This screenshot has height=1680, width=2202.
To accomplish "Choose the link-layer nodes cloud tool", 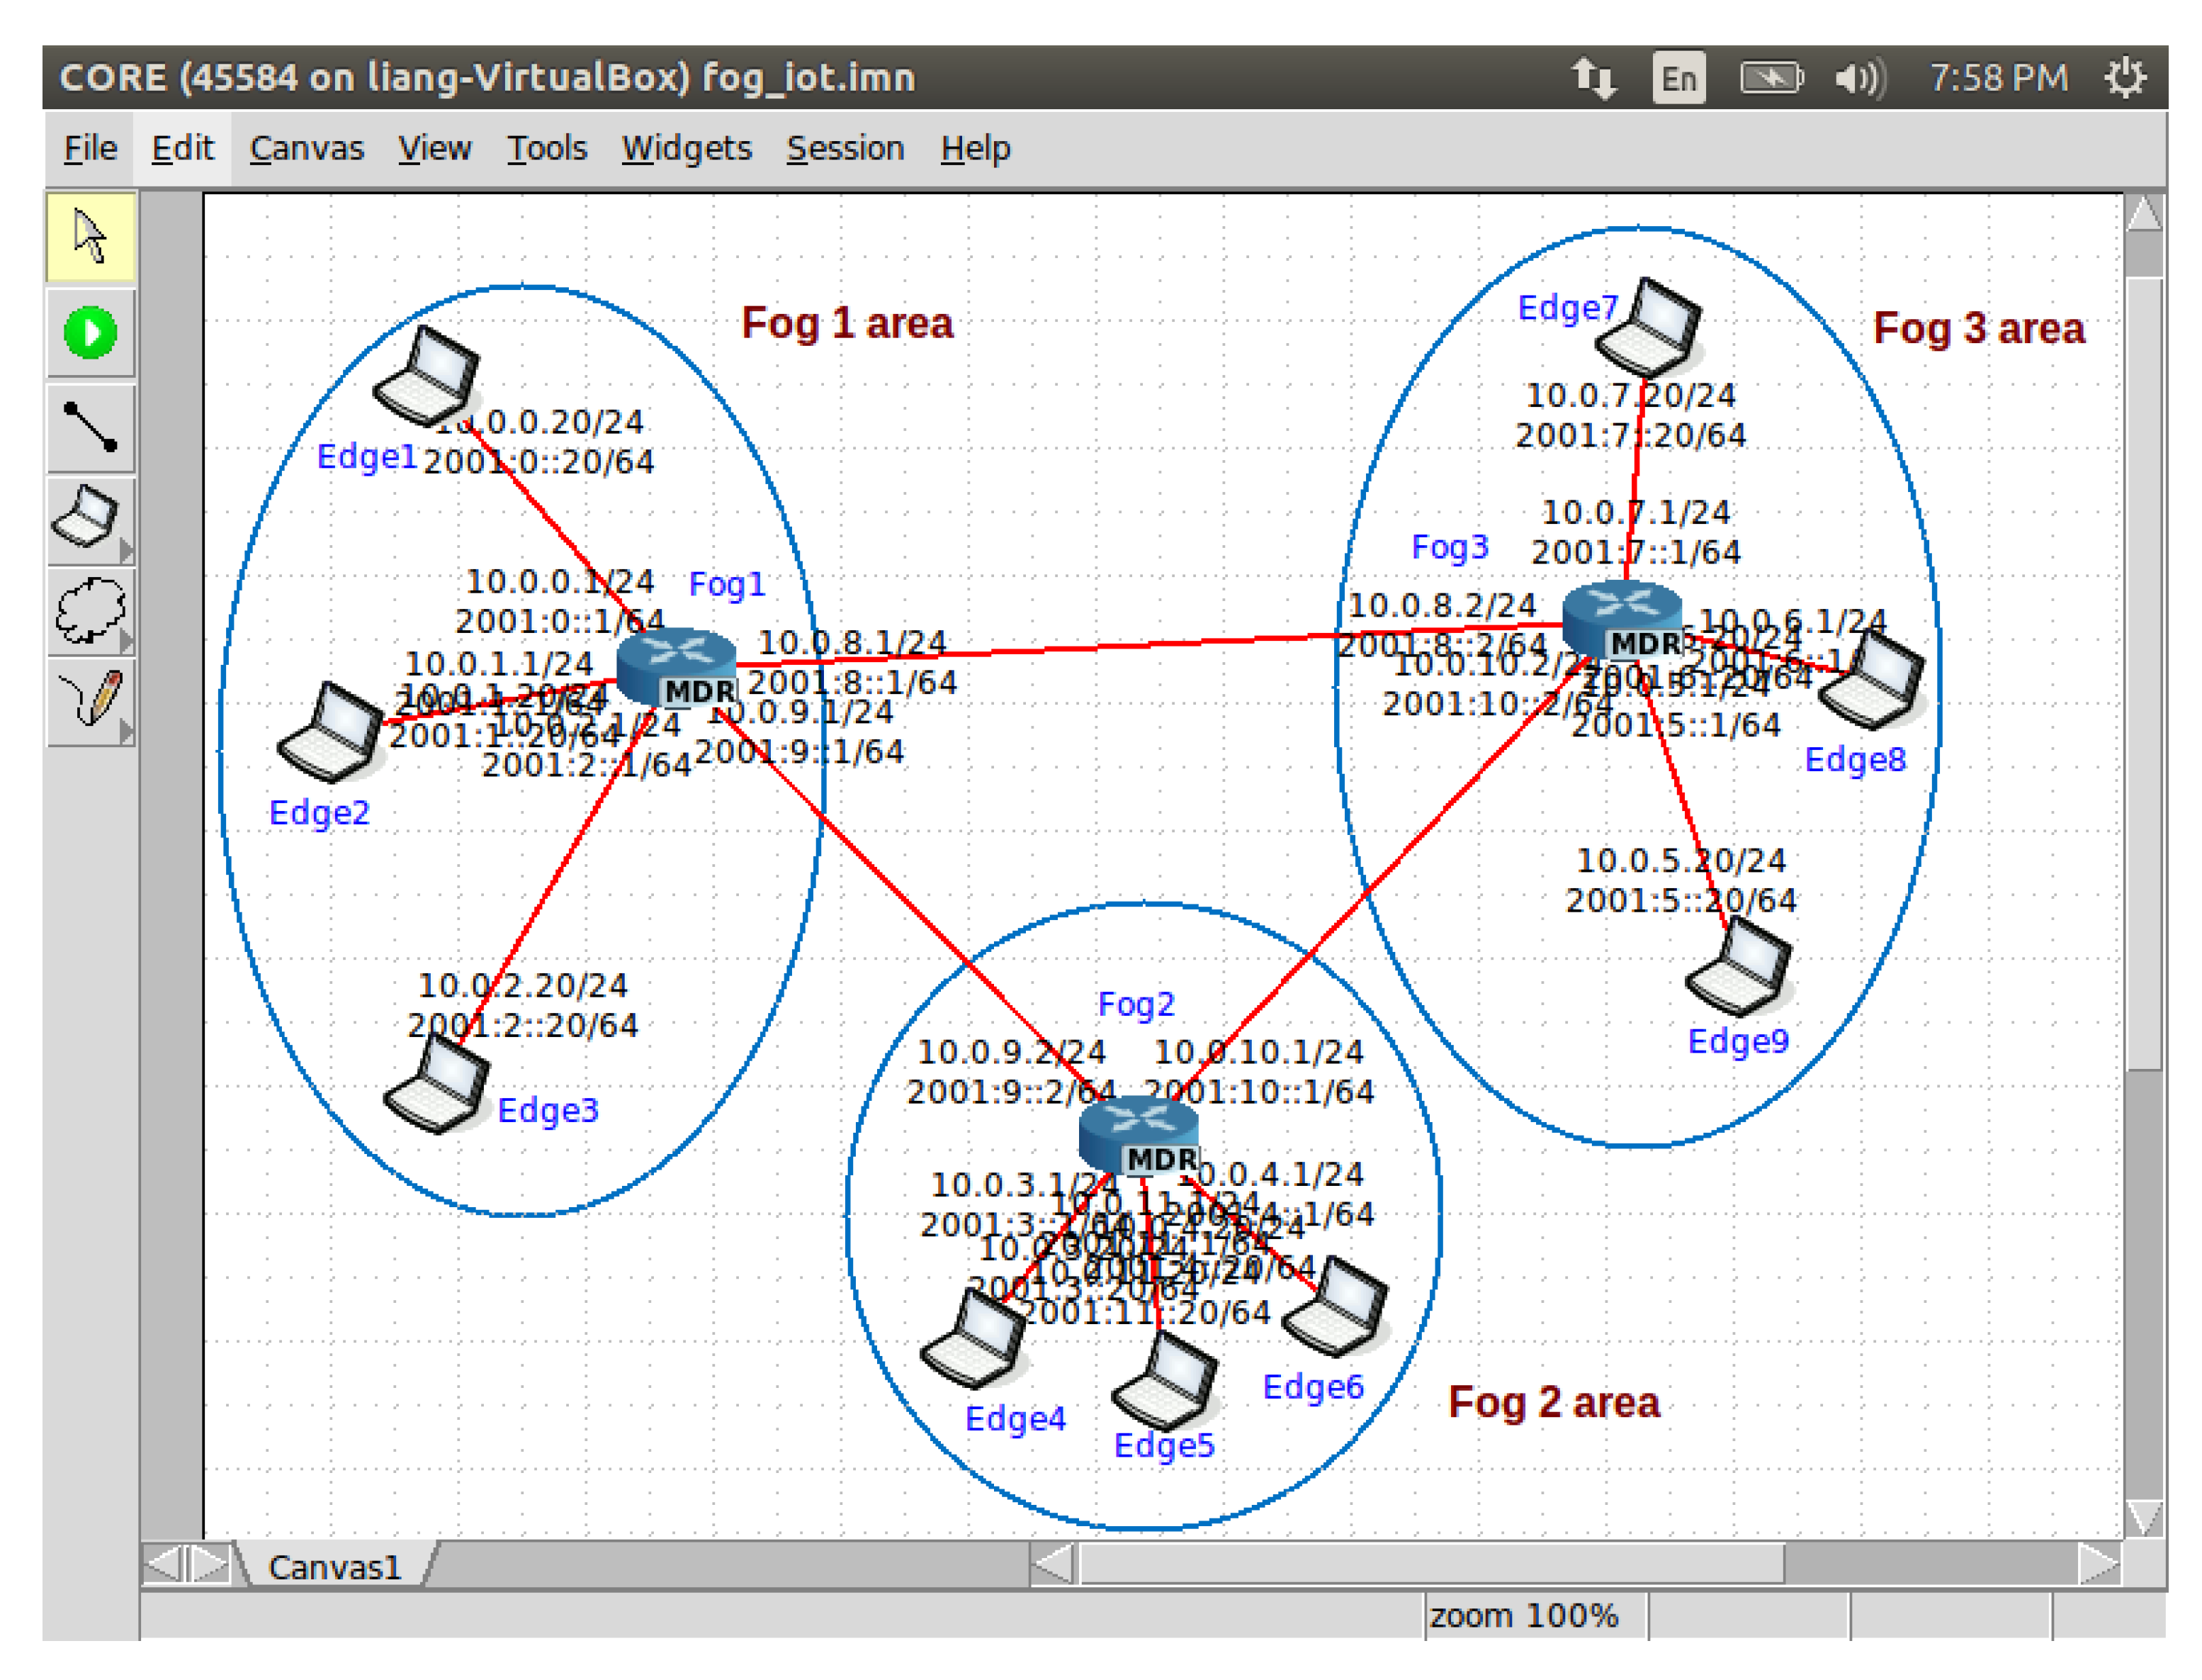I will pos(88,609).
